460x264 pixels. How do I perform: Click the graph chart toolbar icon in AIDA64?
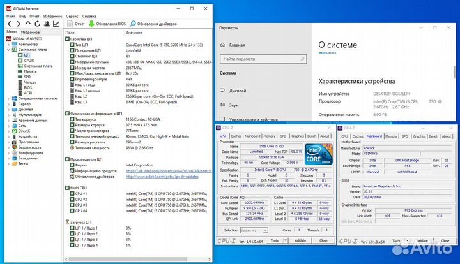pos(56,24)
